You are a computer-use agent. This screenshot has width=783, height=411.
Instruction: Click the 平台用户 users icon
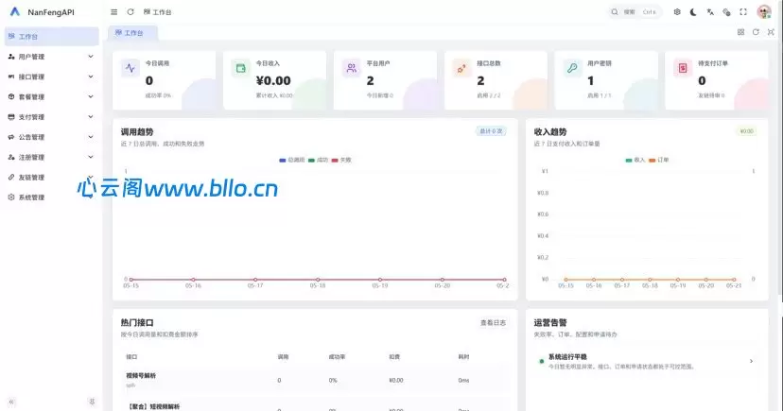pos(352,68)
